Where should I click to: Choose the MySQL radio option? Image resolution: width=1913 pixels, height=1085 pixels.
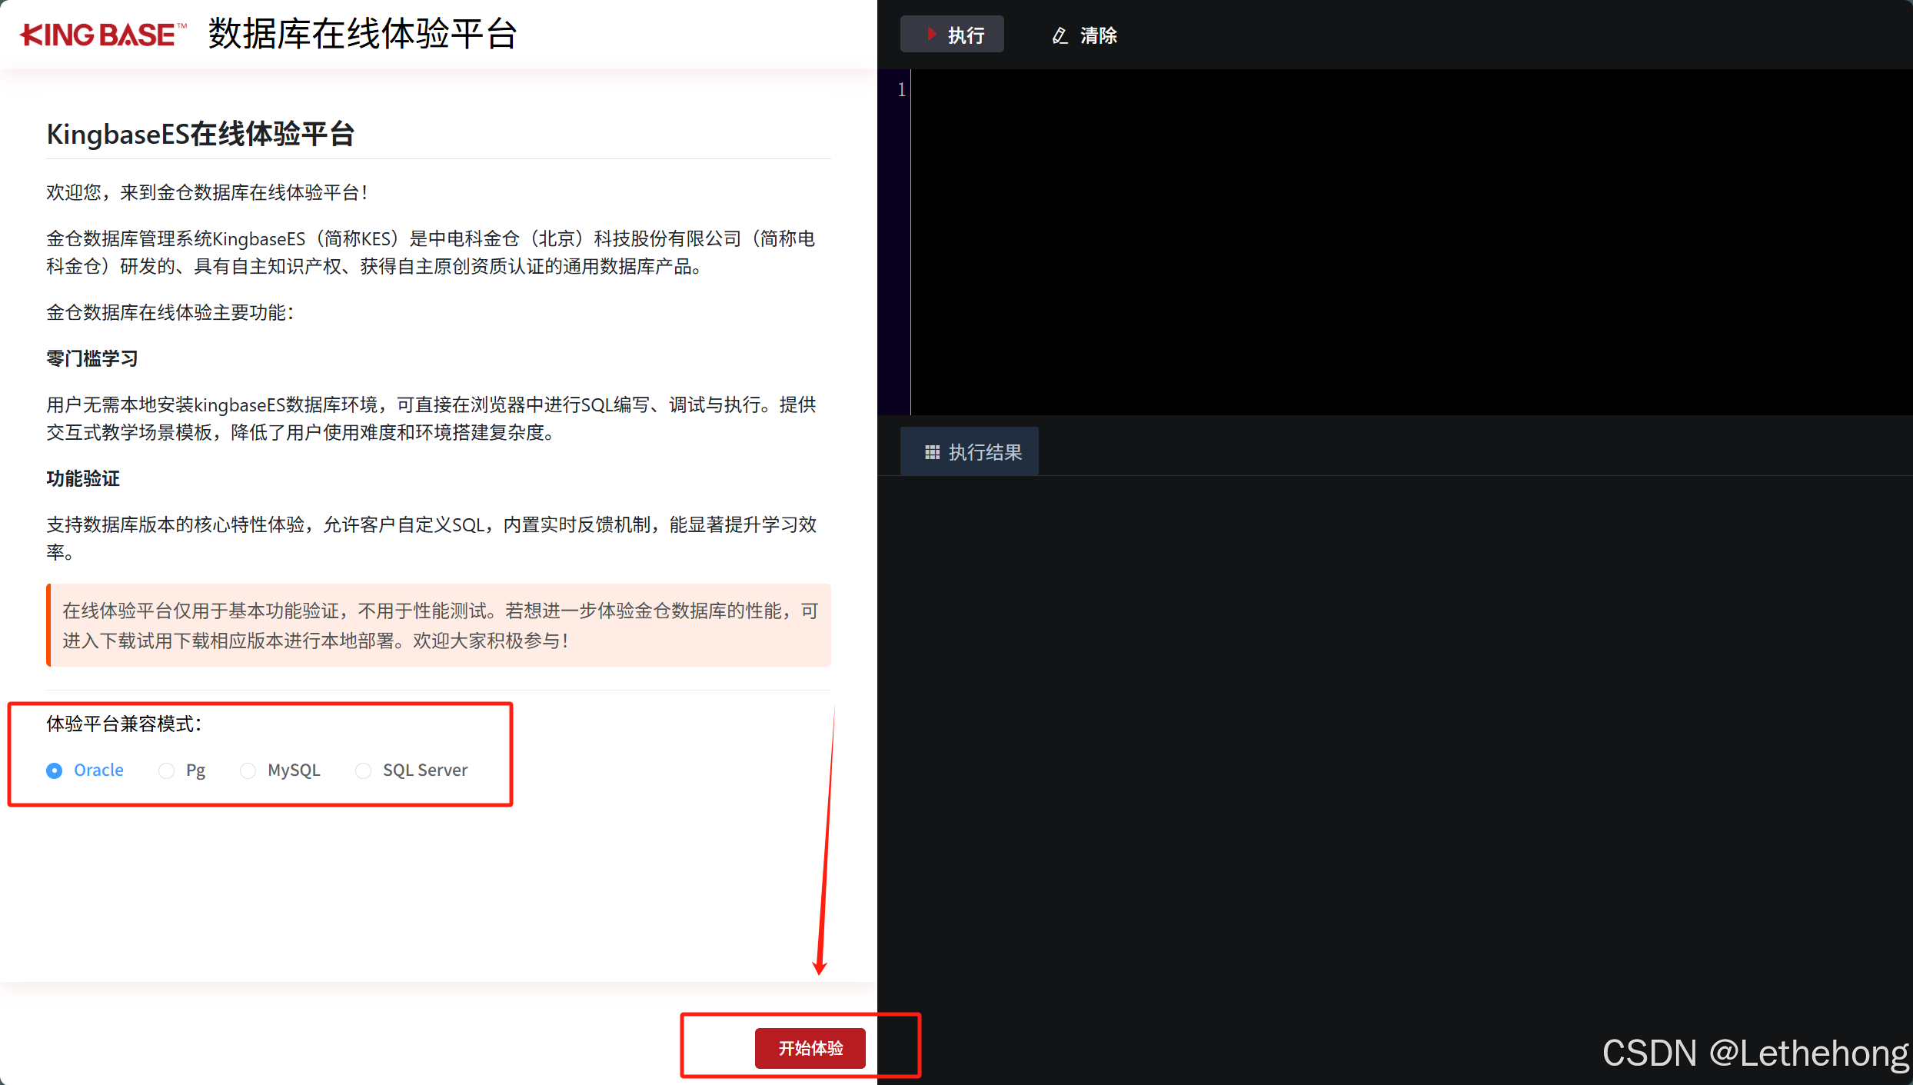tap(248, 770)
